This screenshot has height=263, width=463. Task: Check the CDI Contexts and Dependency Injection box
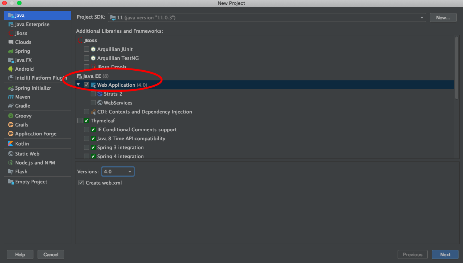[87, 112]
